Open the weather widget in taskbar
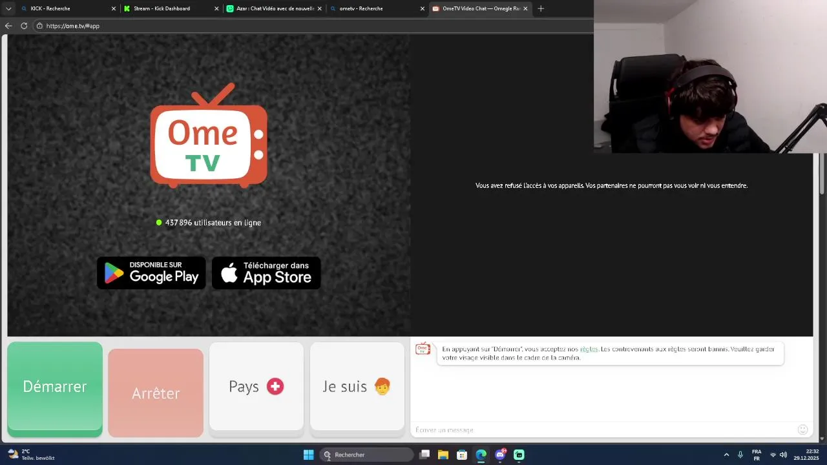Viewport: 827px width, 465px height. pos(31,455)
